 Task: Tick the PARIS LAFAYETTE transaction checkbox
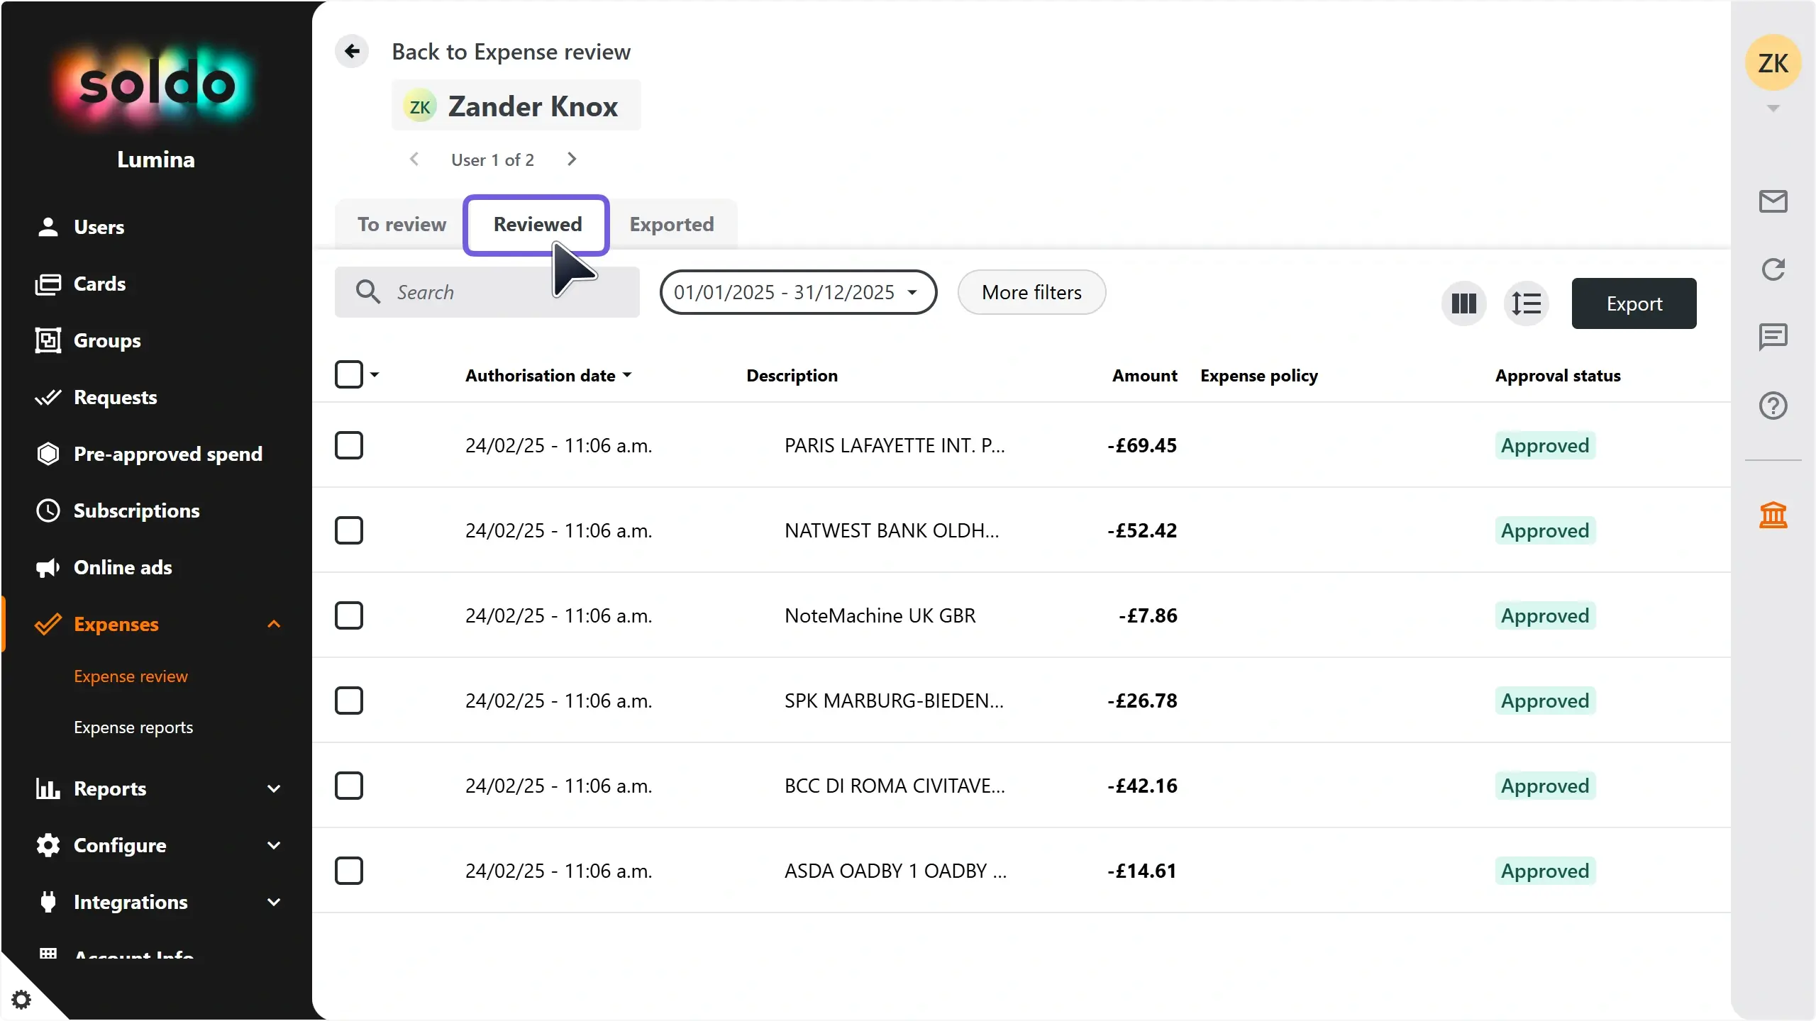coord(349,445)
